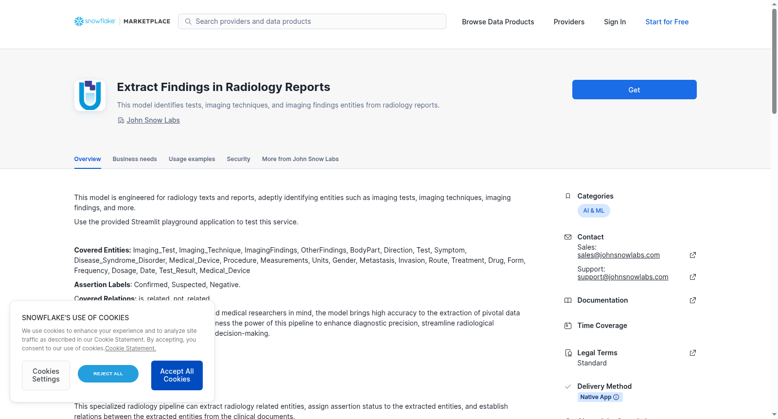Open the Legal Terms link

click(597, 353)
